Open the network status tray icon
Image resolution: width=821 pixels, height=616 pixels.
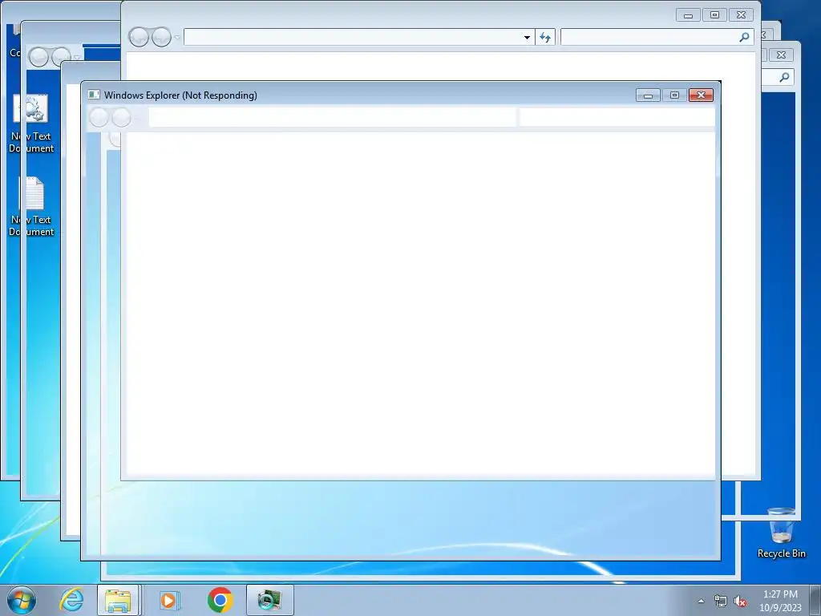[x=721, y=602]
